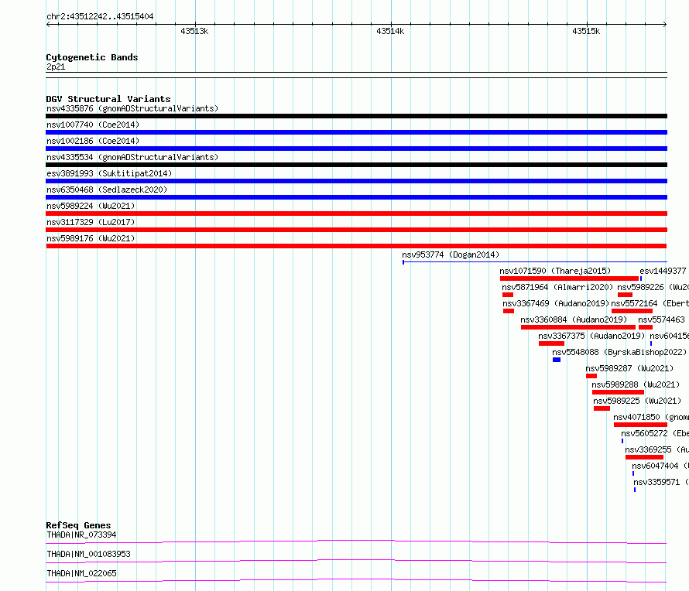
Task: Select the nsv6350468 (Sedlazeck2020) label
Action: pos(107,190)
